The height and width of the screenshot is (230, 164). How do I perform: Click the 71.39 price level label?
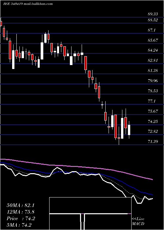(x=153, y=142)
